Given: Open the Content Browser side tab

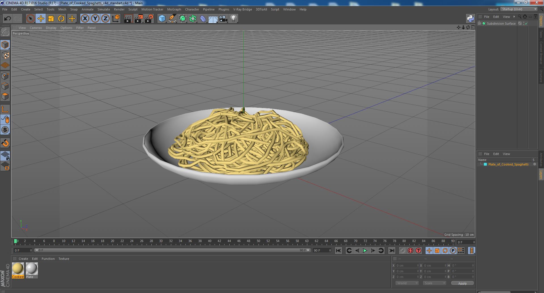Looking at the screenshot, I should (x=541, y=53).
